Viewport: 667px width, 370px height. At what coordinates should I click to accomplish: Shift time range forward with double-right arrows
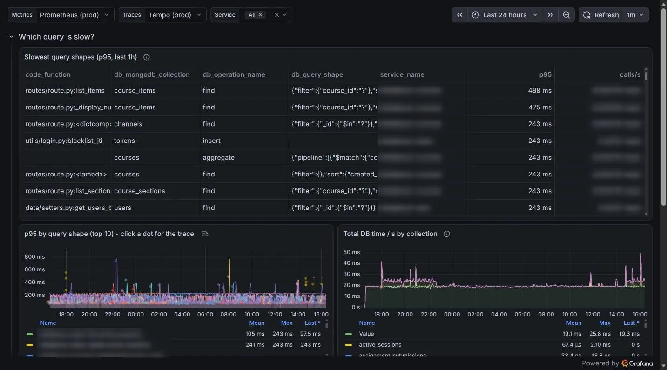550,15
